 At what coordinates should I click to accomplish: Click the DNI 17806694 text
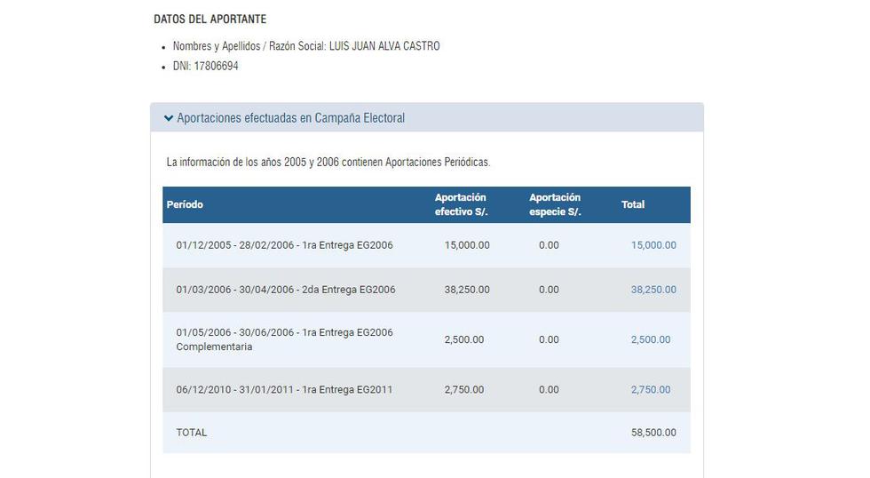[206, 66]
